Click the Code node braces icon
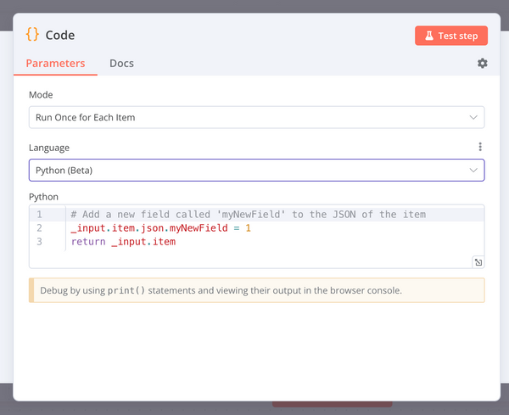Viewport: 509px width, 415px height. click(x=32, y=35)
